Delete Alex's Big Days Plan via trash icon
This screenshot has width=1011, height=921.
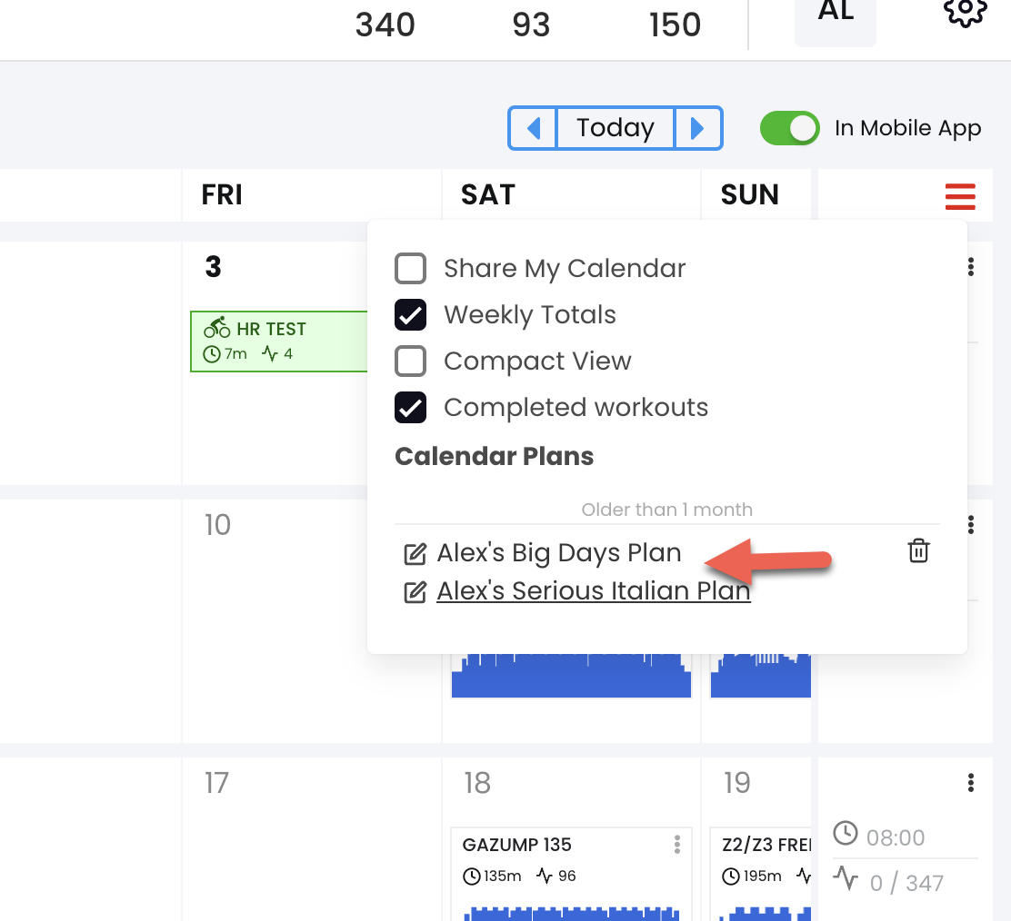coord(918,550)
